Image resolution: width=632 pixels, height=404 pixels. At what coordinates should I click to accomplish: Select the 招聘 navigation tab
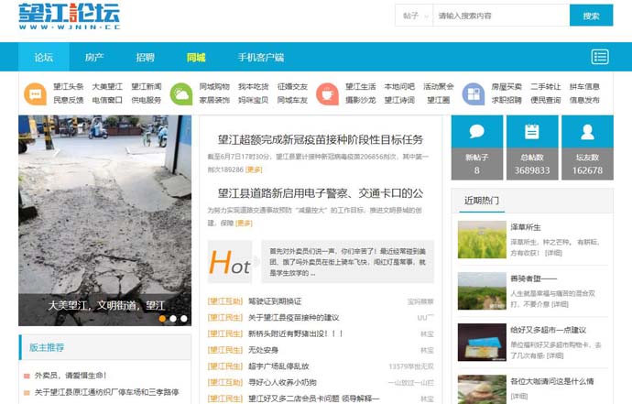(145, 57)
